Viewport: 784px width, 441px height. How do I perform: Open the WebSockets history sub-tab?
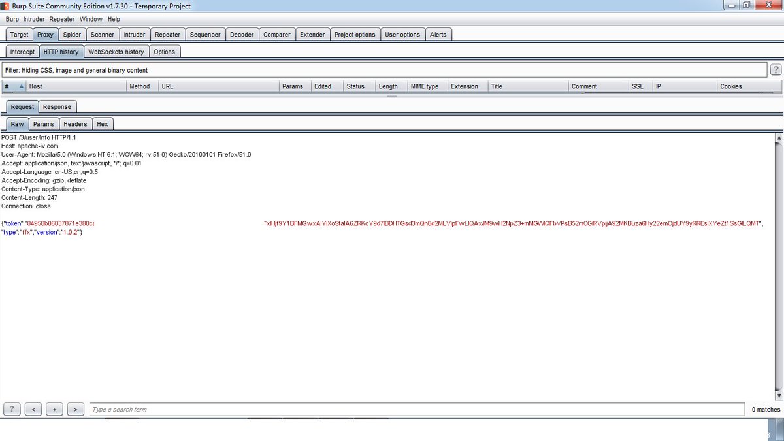(116, 52)
